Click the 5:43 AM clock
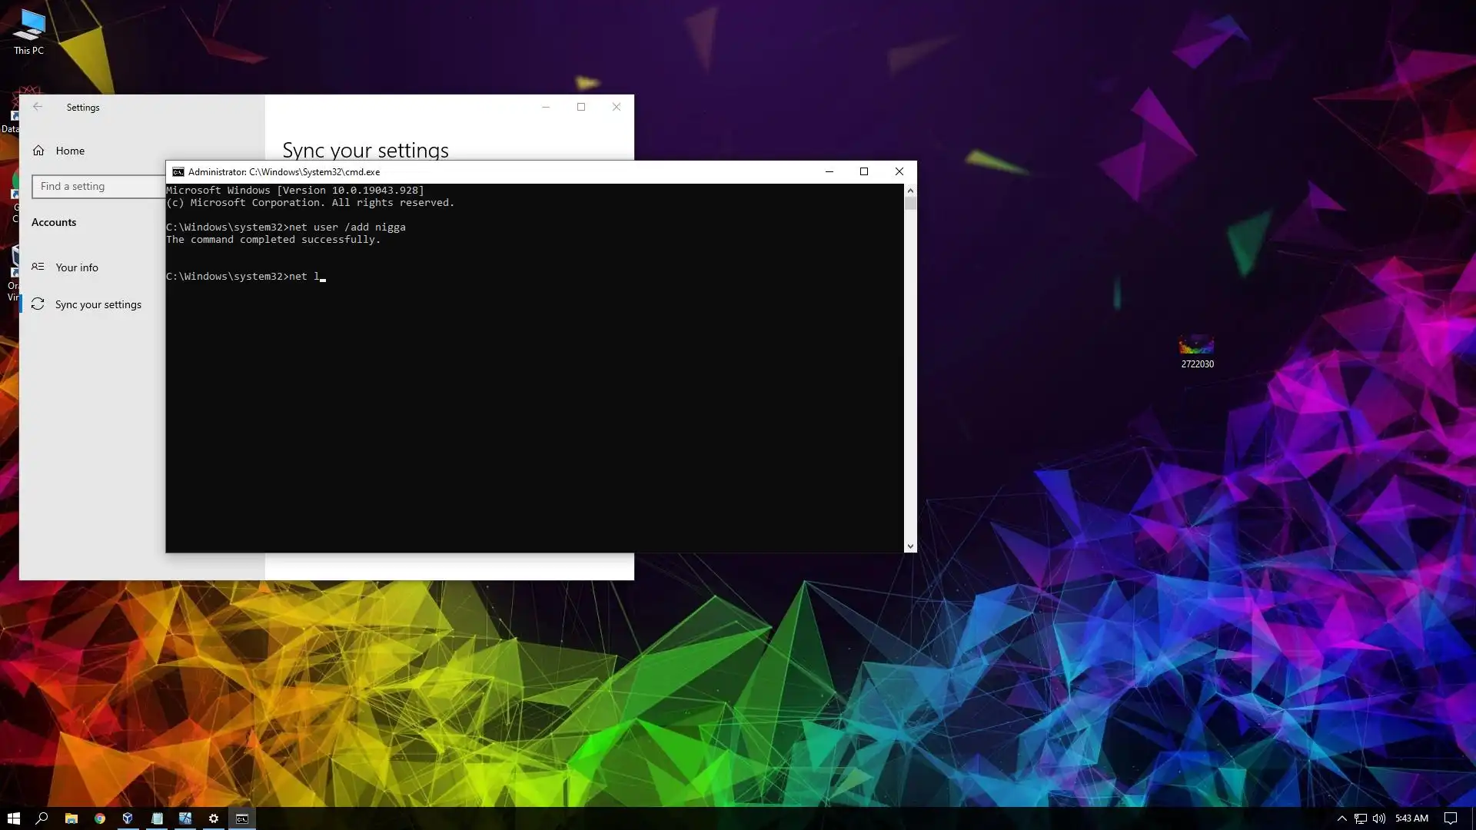 [1411, 818]
